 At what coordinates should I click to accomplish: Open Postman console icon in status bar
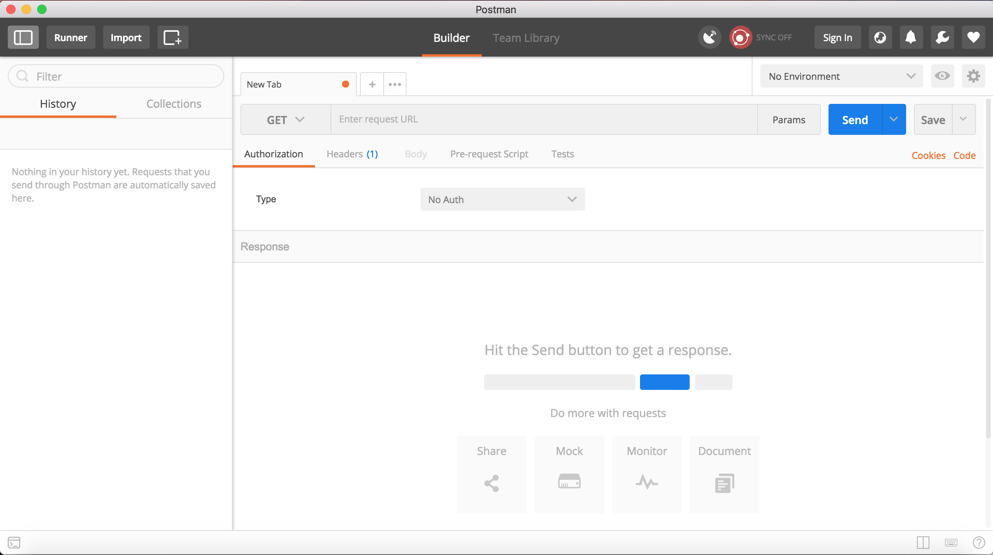click(14, 543)
